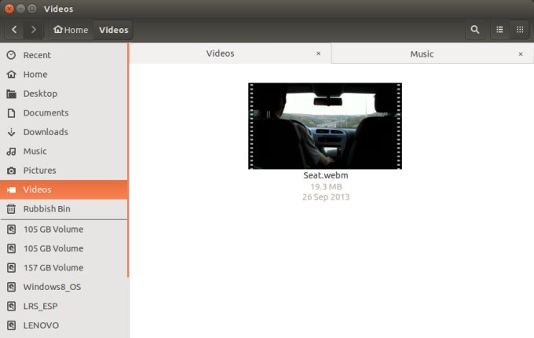
Task: Click the Pictures camera icon in sidebar
Action: coord(11,171)
